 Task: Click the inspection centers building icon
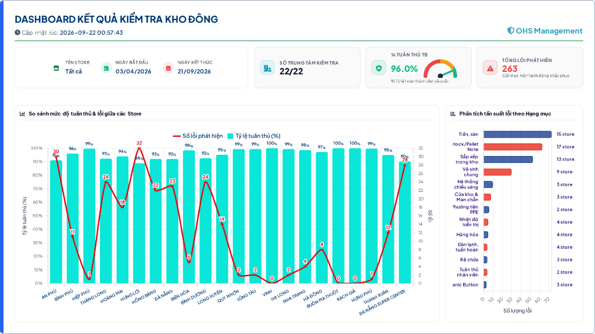(x=267, y=68)
